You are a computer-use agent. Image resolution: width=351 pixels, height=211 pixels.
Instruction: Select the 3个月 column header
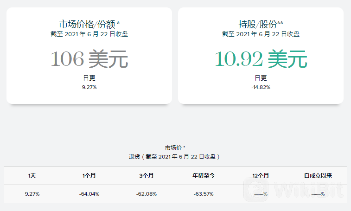click(x=147, y=176)
